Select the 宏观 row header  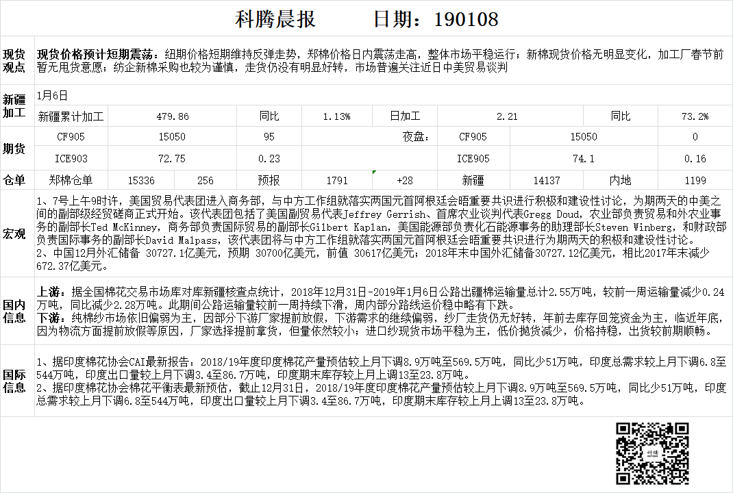[x=14, y=234]
